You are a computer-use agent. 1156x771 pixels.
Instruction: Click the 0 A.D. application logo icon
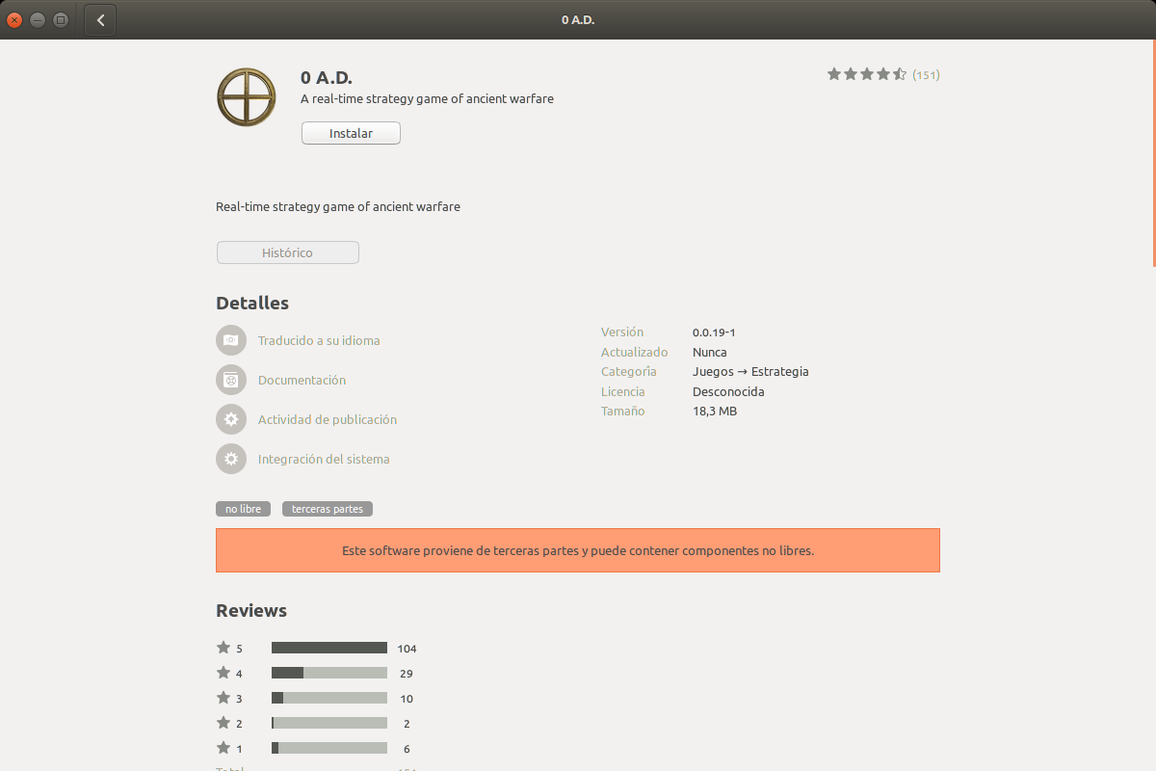click(x=247, y=96)
